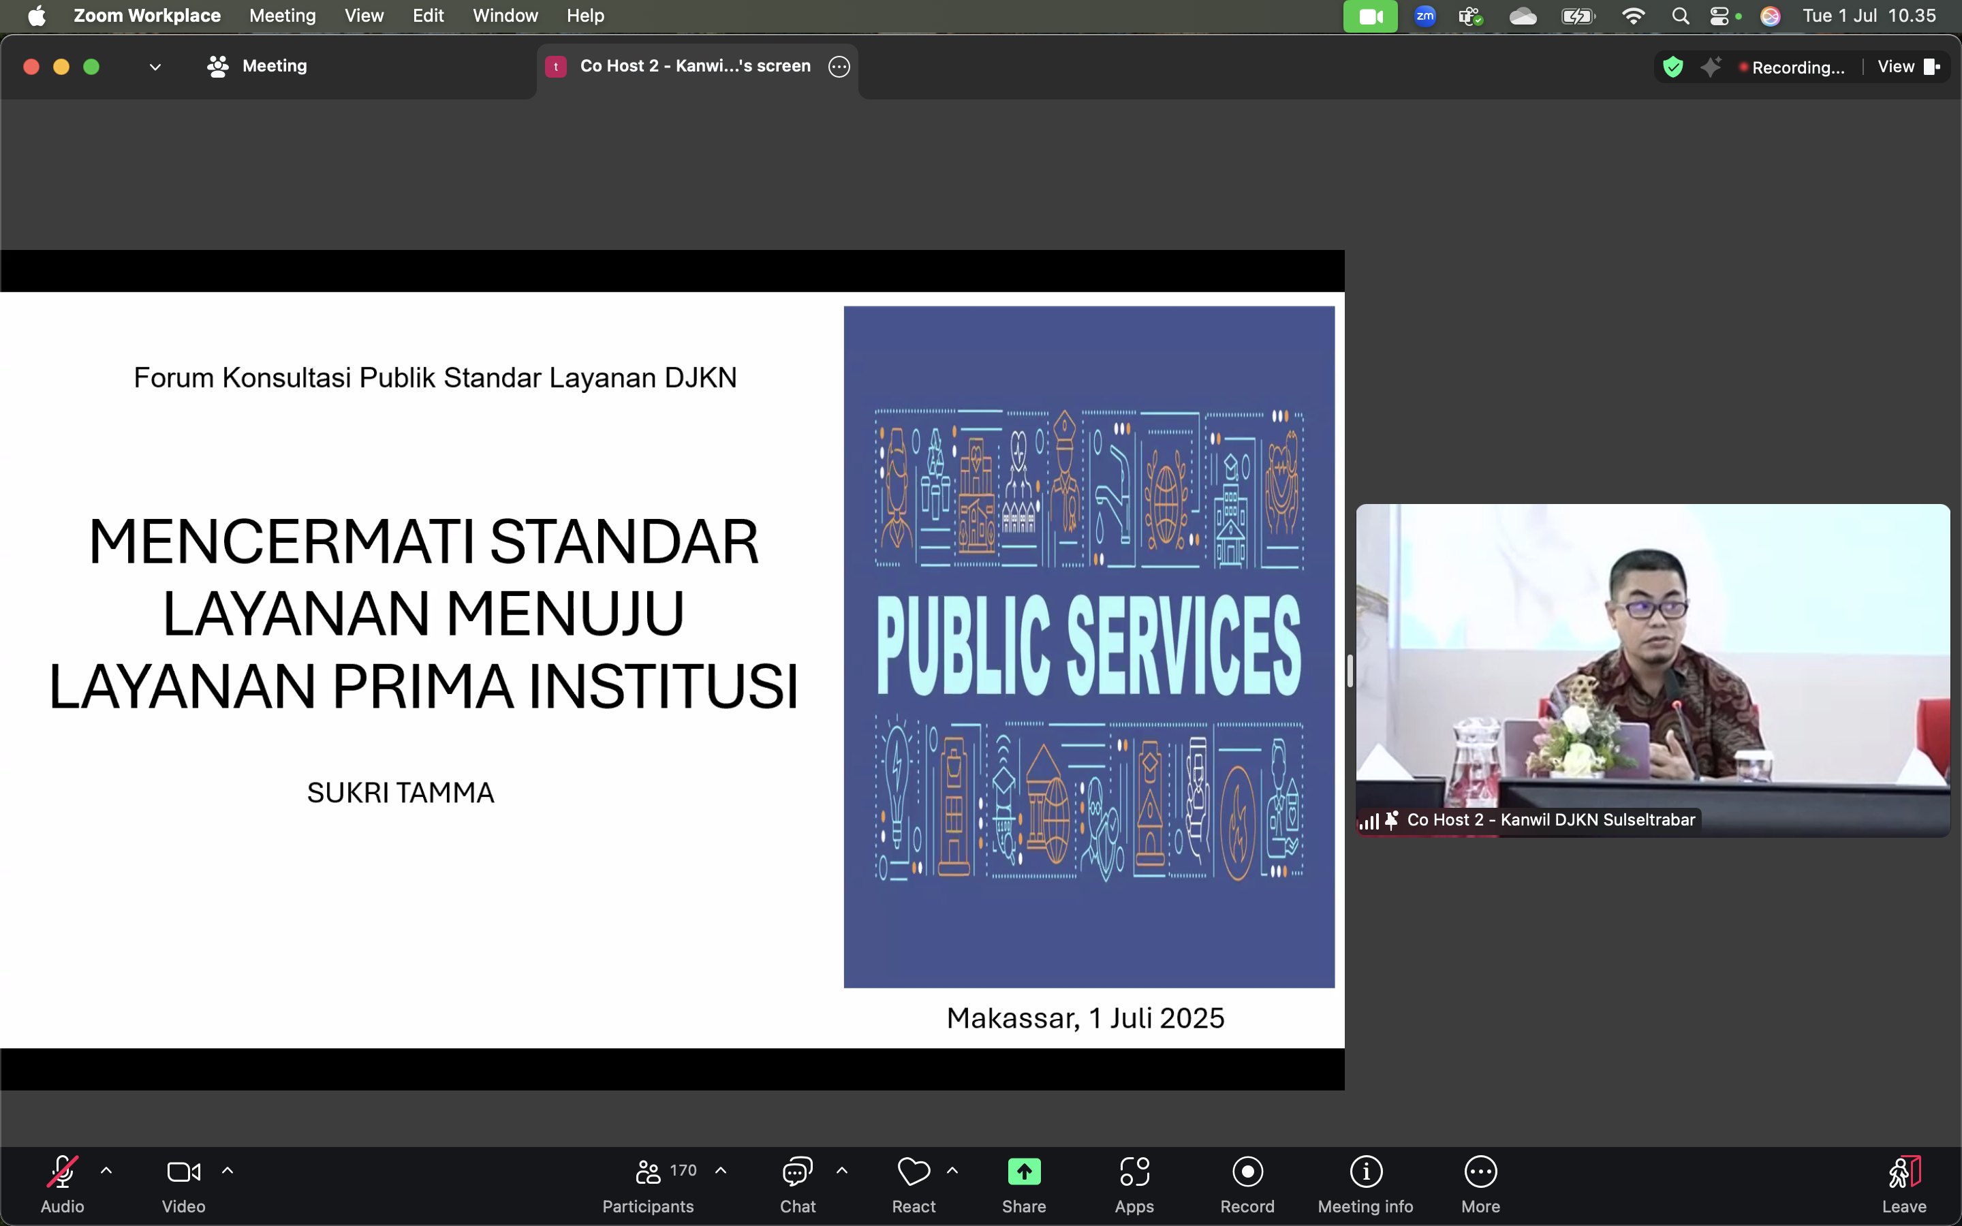Click the green Share screen button
Image resolution: width=1962 pixels, height=1226 pixels.
1024,1172
